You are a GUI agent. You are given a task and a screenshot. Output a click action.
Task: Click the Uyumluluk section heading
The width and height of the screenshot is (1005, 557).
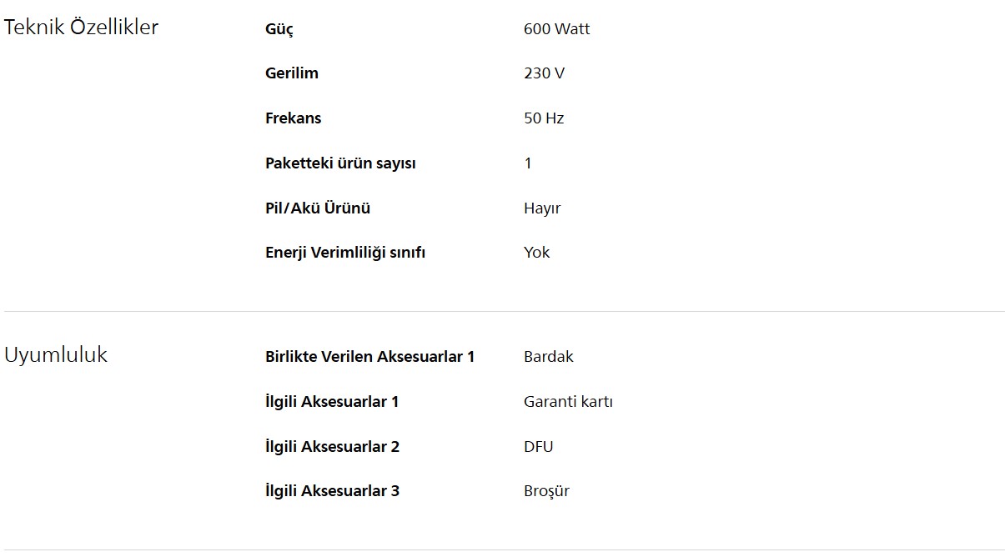56,355
